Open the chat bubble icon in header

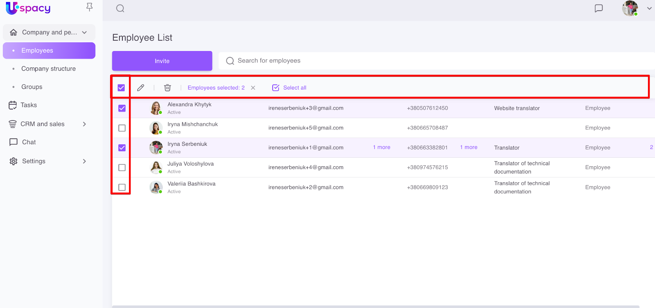(x=599, y=9)
